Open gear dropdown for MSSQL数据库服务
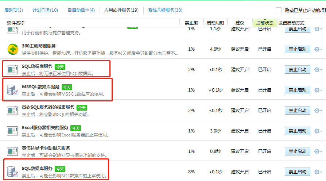 point(318,90)
